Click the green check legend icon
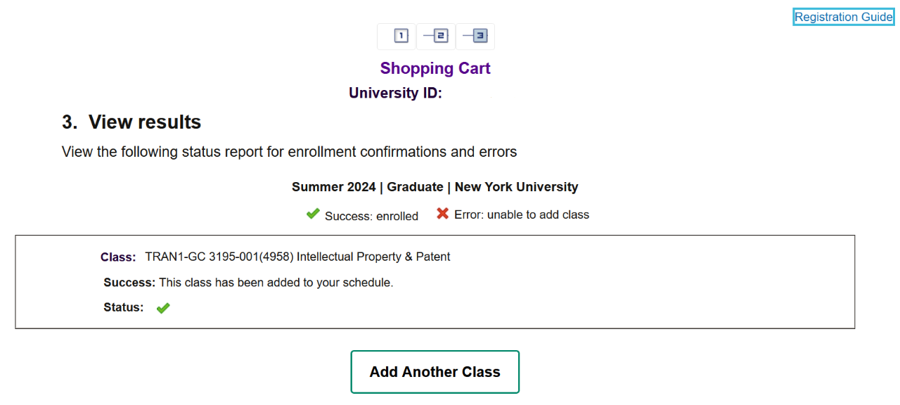 click(313, 214)
